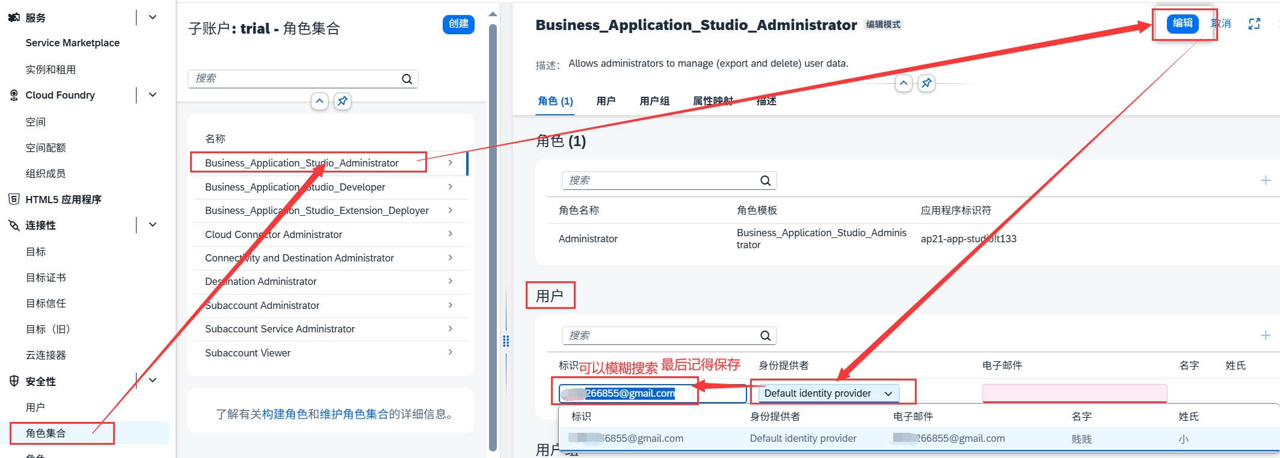Open 空间配额 in sidebar

[46, 148]
